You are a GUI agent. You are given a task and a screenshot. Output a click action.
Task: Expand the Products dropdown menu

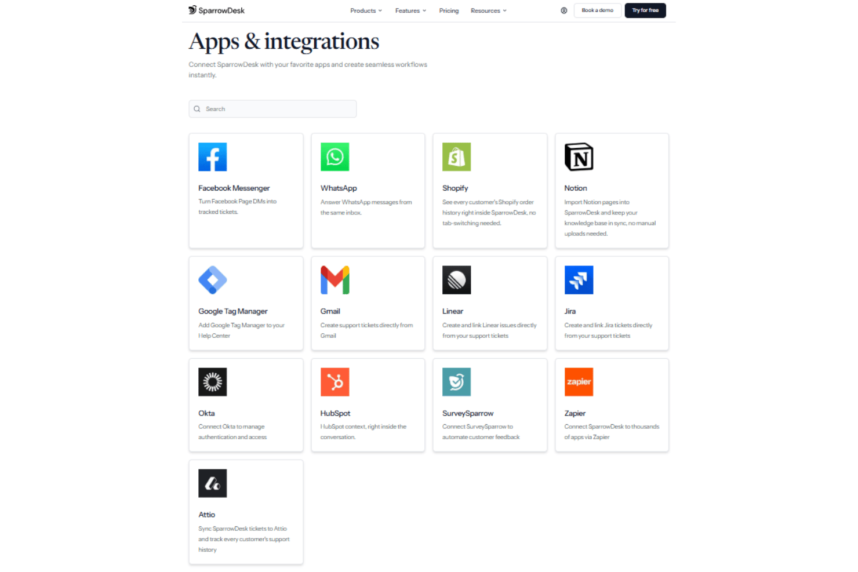[366, 10]
